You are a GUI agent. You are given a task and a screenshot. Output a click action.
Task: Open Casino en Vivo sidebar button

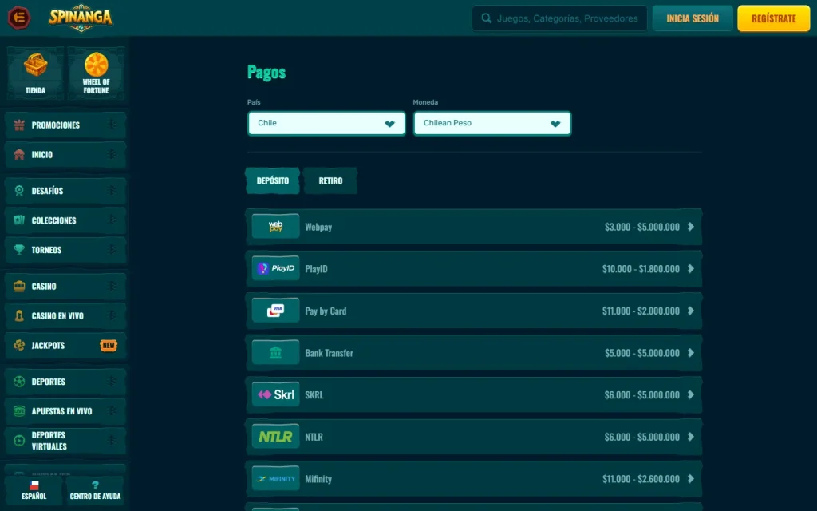pos(65,316)
